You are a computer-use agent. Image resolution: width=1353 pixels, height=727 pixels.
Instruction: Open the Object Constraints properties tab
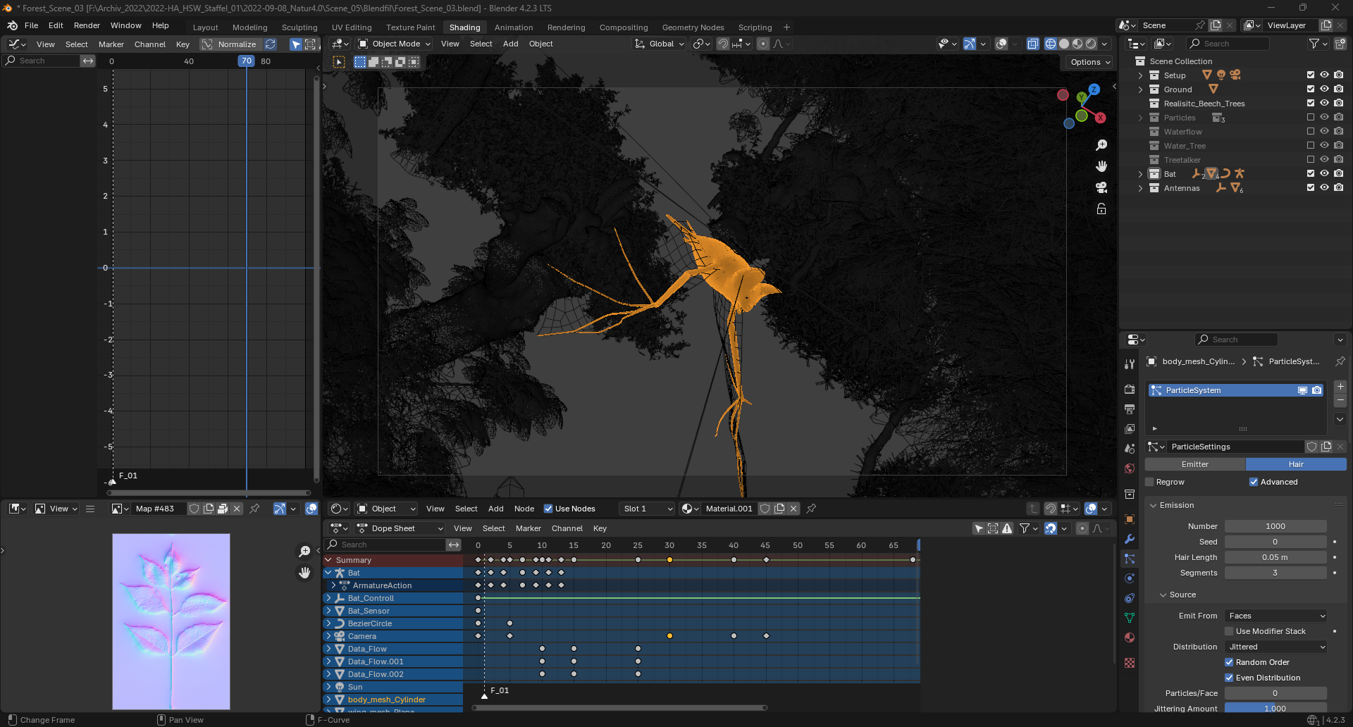click(x=1130, y=598)
